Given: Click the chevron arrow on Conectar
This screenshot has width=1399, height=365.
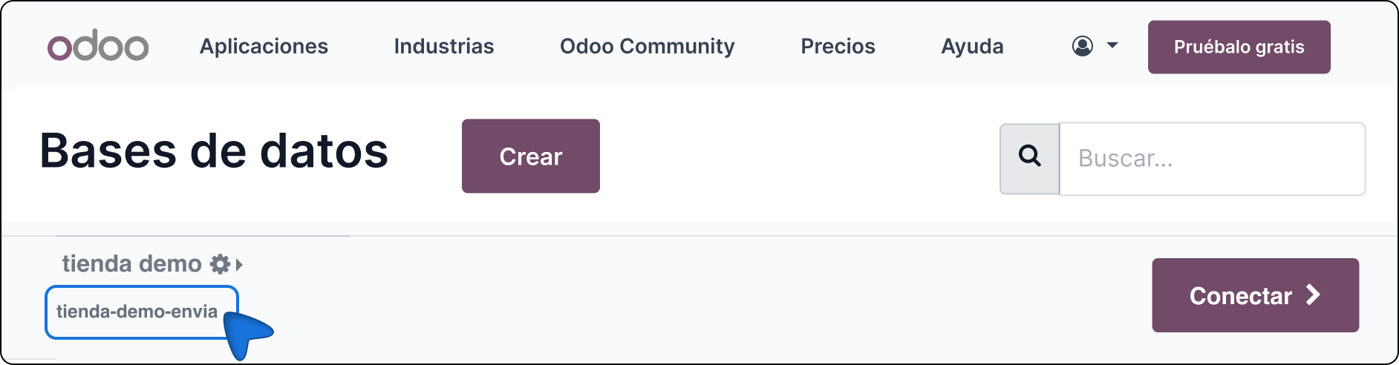Looking at the screenshot, I should [1313, 295].
